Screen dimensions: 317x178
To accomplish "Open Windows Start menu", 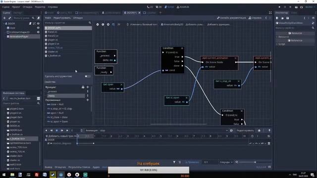I will pyautogui.click(x=4, y=175).
